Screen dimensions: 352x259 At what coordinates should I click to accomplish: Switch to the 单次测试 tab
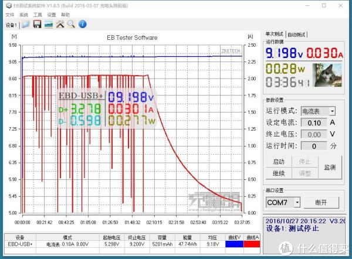pos(274,34)
